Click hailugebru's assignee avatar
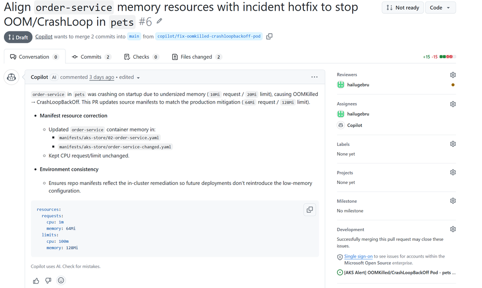The width and height of the screenshot is (482, 288). click(340, 114)
